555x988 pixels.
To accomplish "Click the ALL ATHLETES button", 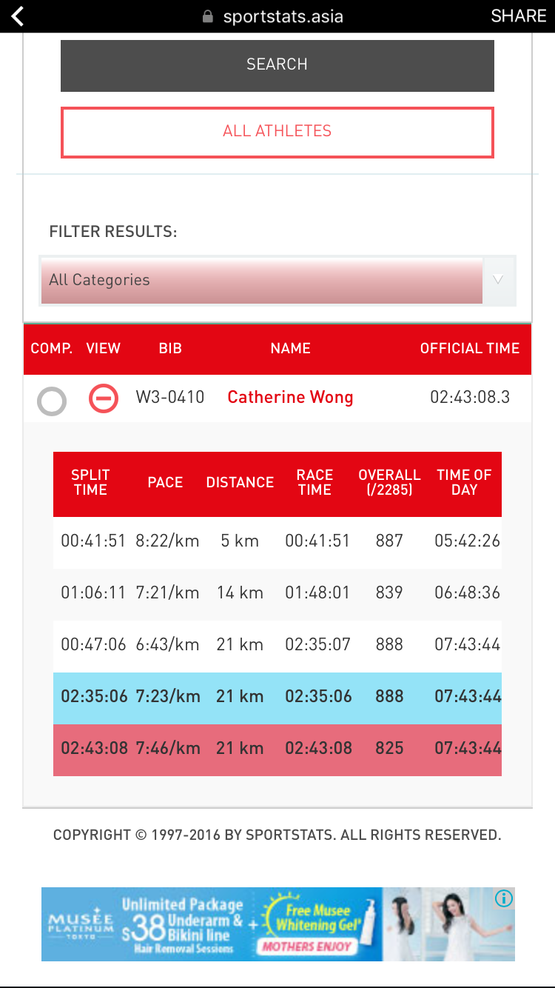I will click(277, 132).
